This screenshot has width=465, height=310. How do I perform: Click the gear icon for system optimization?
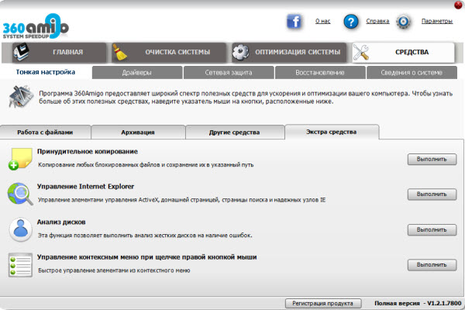pyautogui.click(x=240, y=52)
